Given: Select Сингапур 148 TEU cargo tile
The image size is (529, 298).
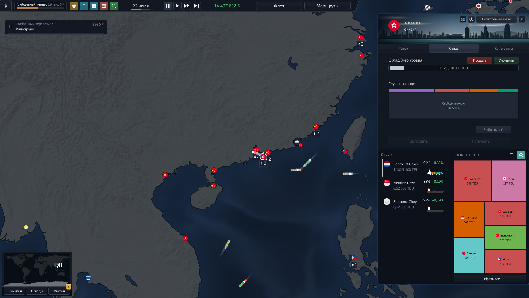Looking at the screenshot, I should tap(469, 220).
